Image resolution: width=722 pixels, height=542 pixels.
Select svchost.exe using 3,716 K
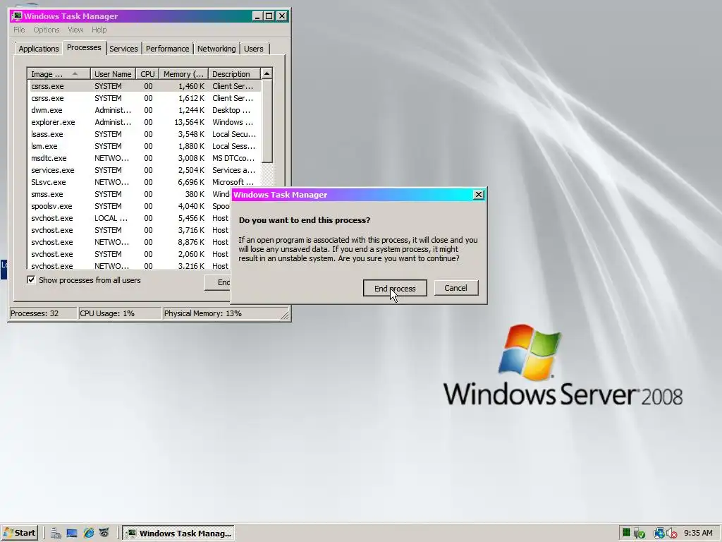[129, 230]
